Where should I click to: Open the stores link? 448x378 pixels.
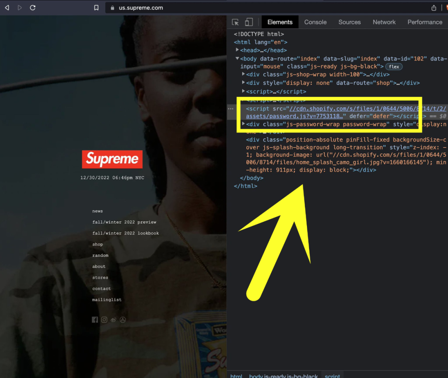point(100,278)
